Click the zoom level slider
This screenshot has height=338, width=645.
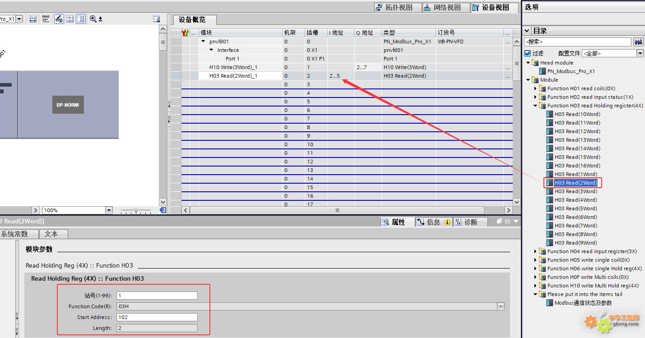[x=136, y=210]
